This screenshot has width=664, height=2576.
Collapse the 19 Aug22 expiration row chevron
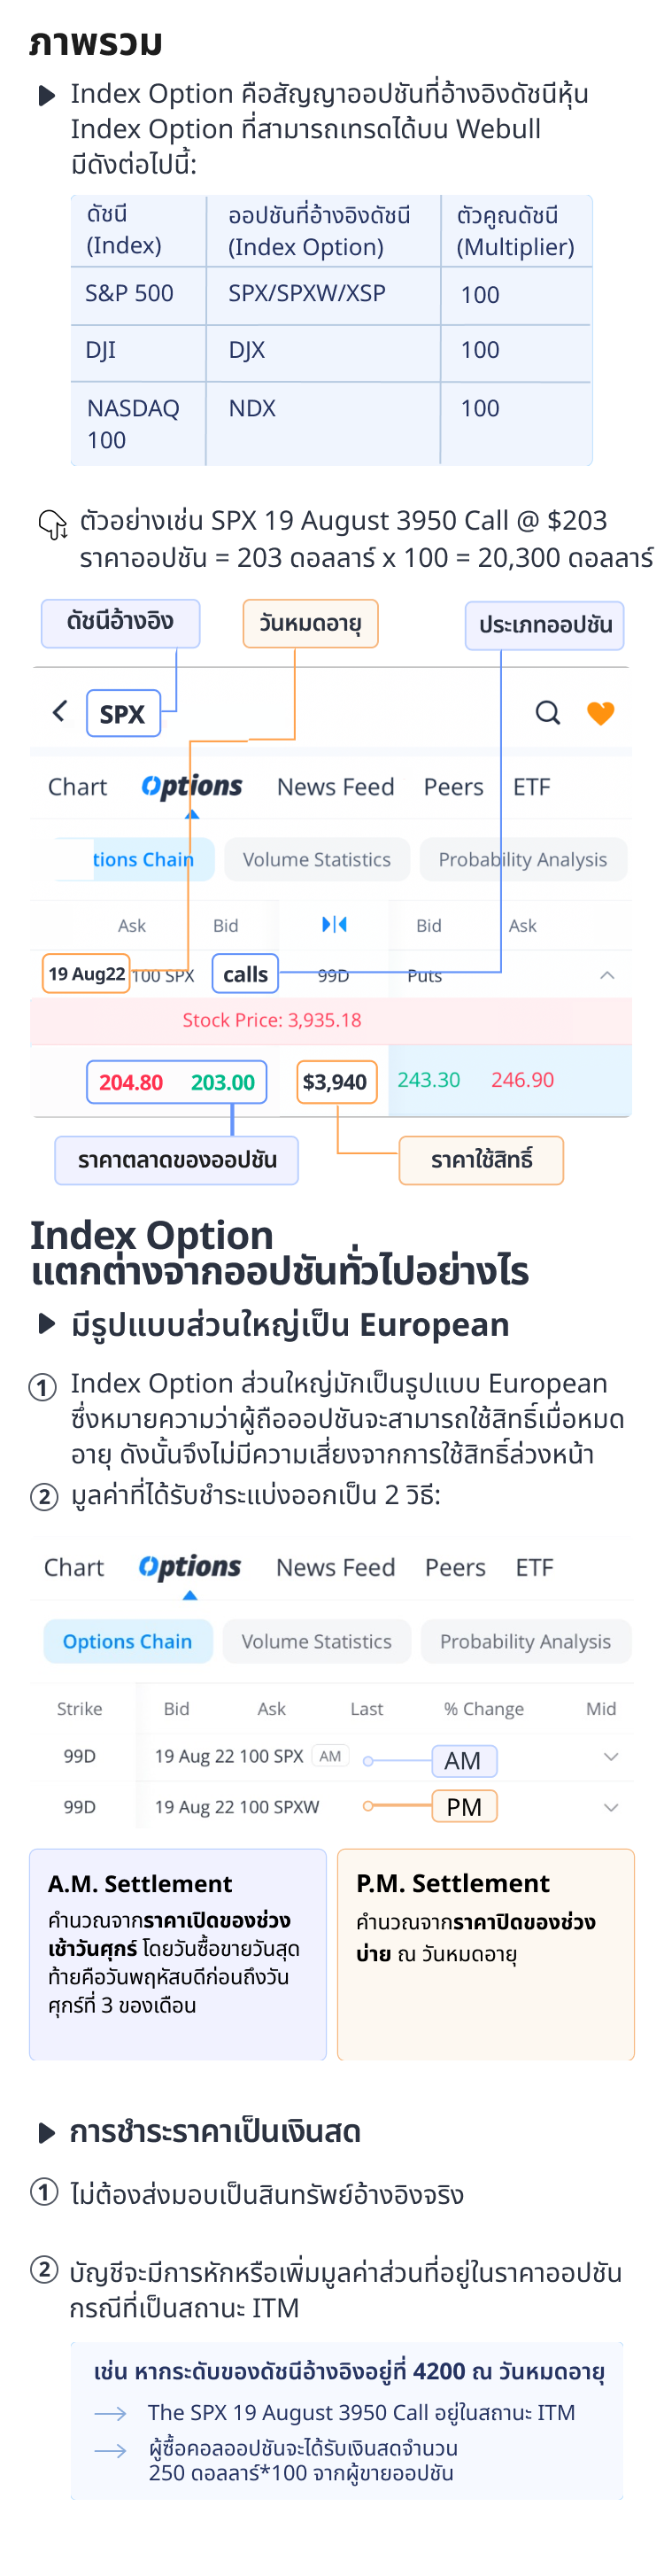[607, 975]
